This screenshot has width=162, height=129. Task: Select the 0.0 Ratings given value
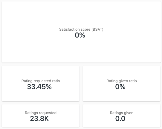coord(120,119)
